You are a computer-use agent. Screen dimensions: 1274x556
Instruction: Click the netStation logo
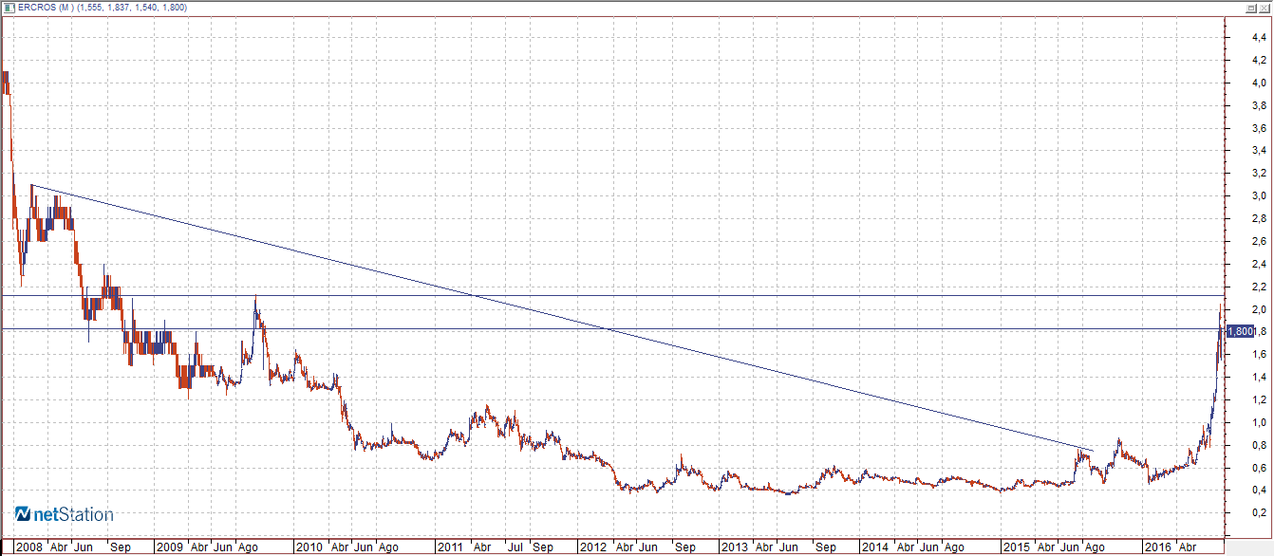[64, 515]
